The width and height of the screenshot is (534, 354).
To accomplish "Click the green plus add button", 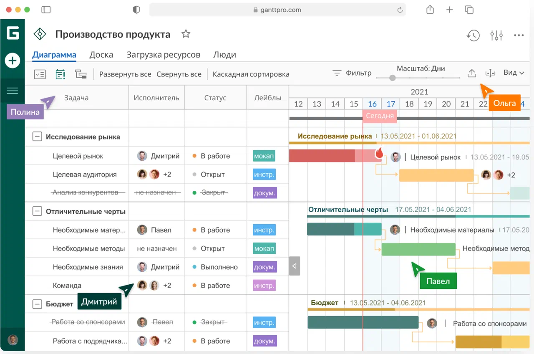I will coord(13,61).
